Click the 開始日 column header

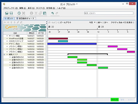(x=32, y=33)
